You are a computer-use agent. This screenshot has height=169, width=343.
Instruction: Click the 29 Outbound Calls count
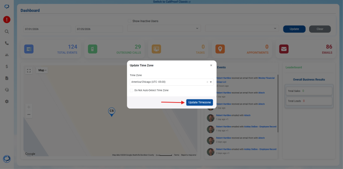click(x=138, y=47)
